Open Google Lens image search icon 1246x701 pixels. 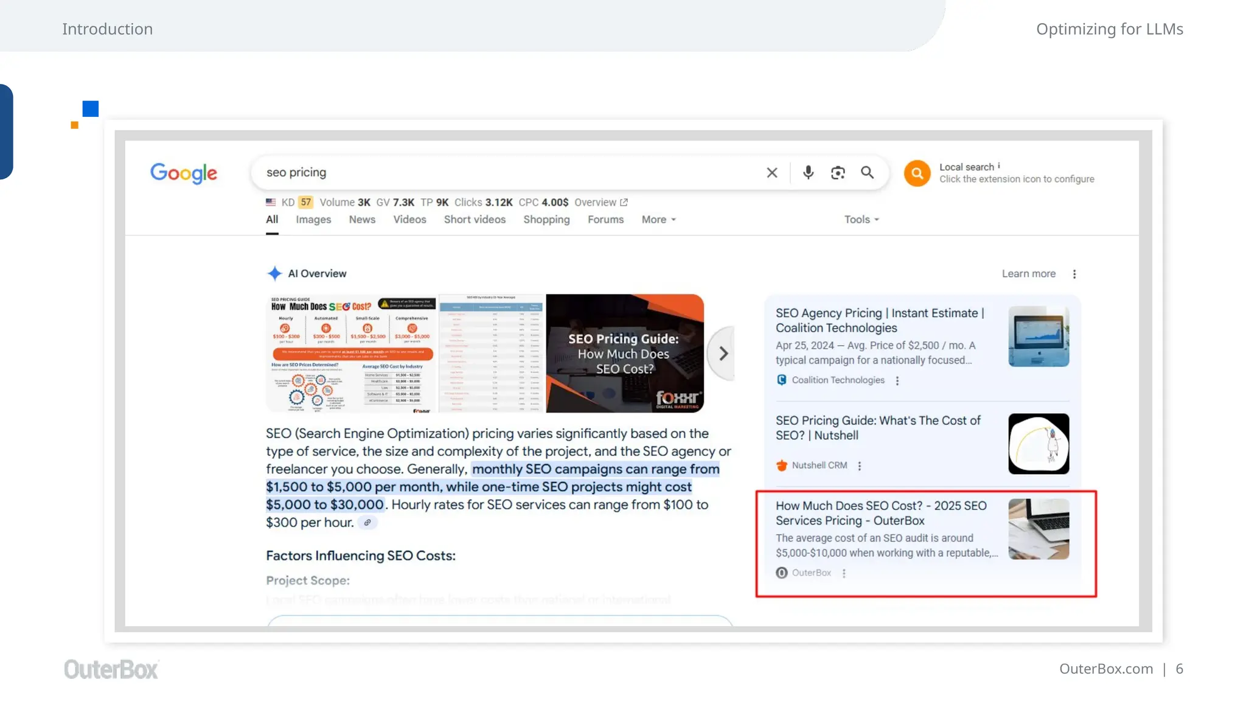tap(838, 173)
